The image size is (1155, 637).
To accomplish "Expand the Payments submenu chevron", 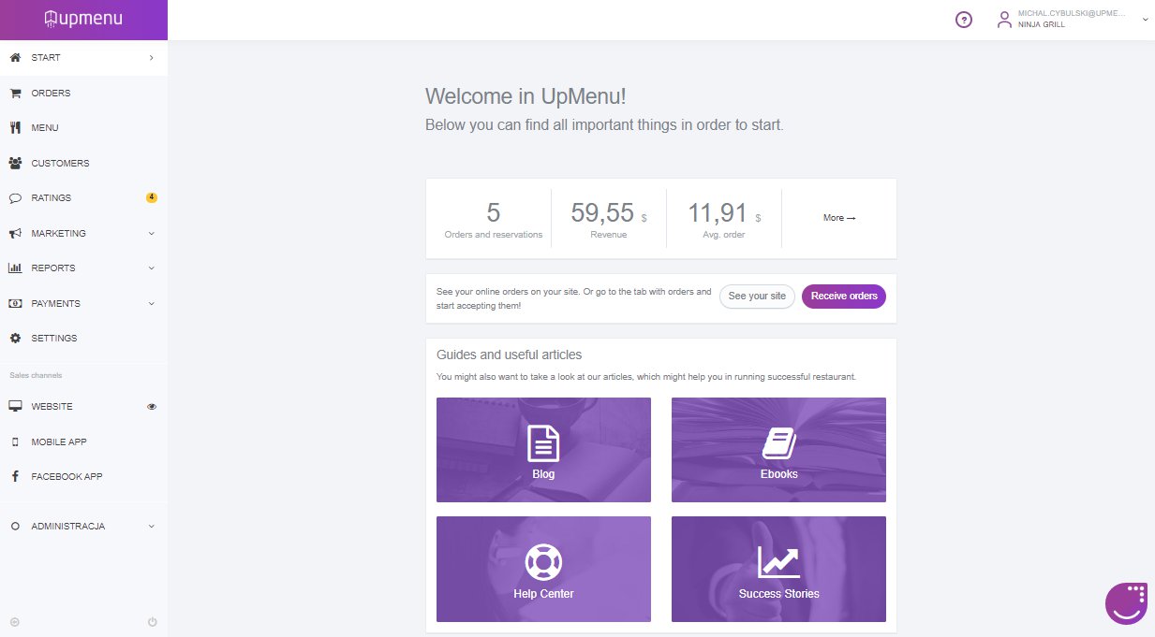I will 152,304.
